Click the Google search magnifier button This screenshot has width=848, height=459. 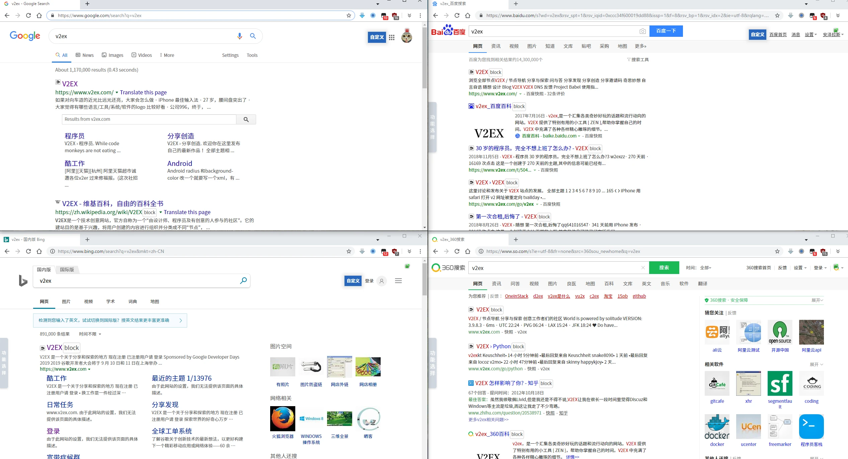tap(253, 36)
